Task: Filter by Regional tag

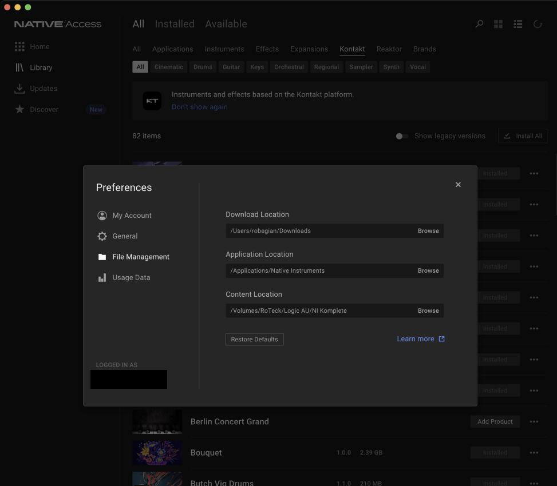Action: pos(326,67)
